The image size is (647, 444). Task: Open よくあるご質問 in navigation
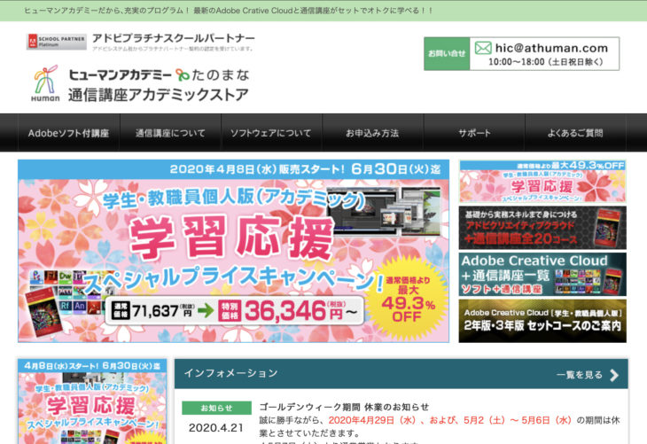click(575, 133)
